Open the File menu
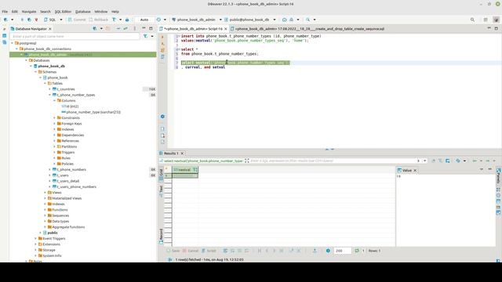 [x=5, y=12]
